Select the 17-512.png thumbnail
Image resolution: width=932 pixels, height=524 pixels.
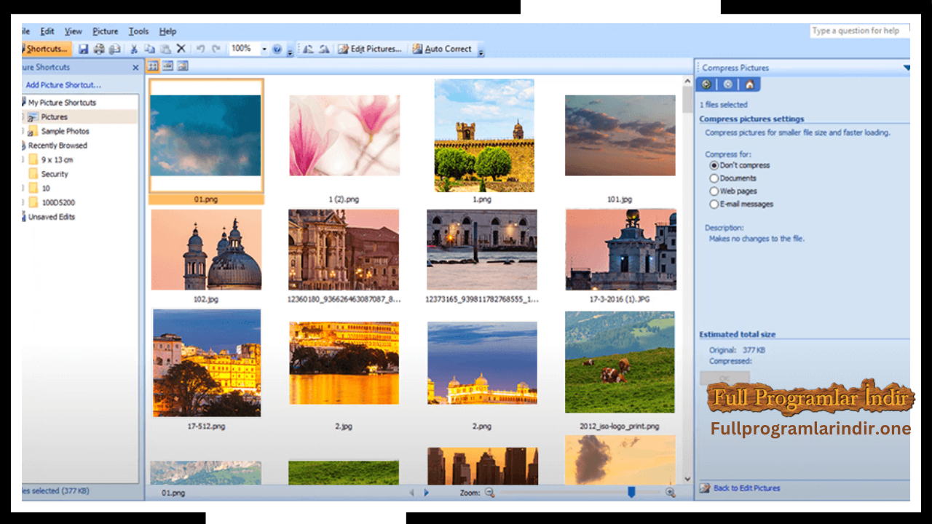click(x=207, y=362)
